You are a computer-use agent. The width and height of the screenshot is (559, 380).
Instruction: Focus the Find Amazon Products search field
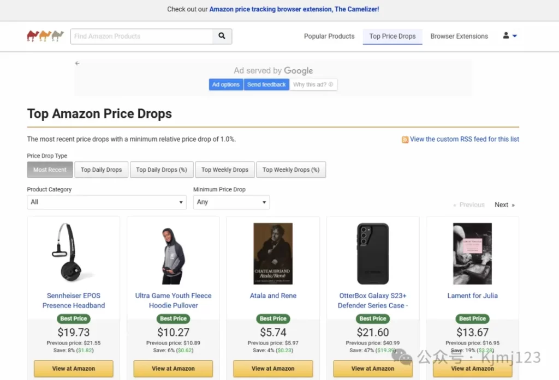[141, 37]
